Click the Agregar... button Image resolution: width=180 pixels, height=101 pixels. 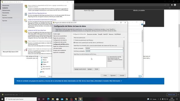coord(90,69)
